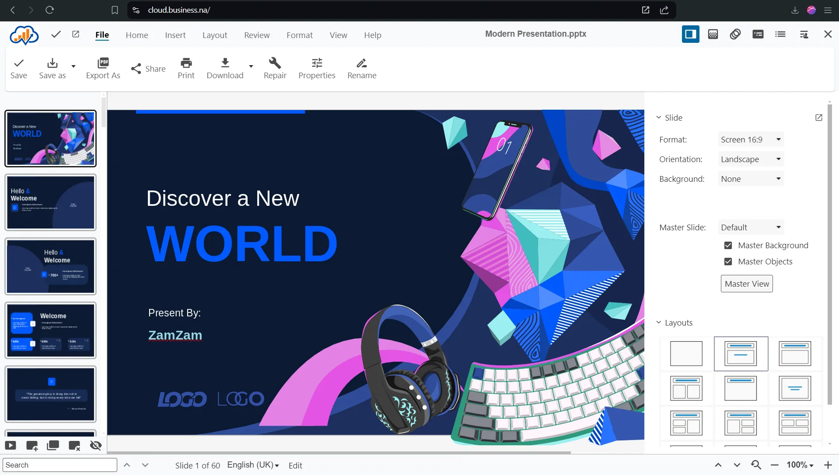The width and height of the screenshot is (839, 475).
Task: Click the Rename pencil icon
Action: tap(362, 63)
